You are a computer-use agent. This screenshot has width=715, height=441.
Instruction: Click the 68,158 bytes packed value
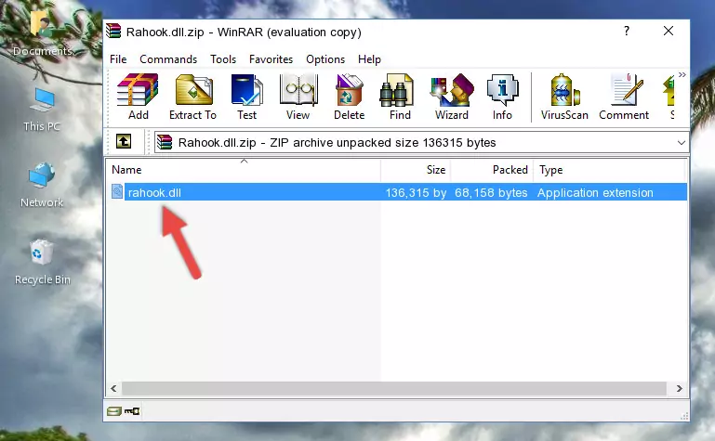point(491,192)
